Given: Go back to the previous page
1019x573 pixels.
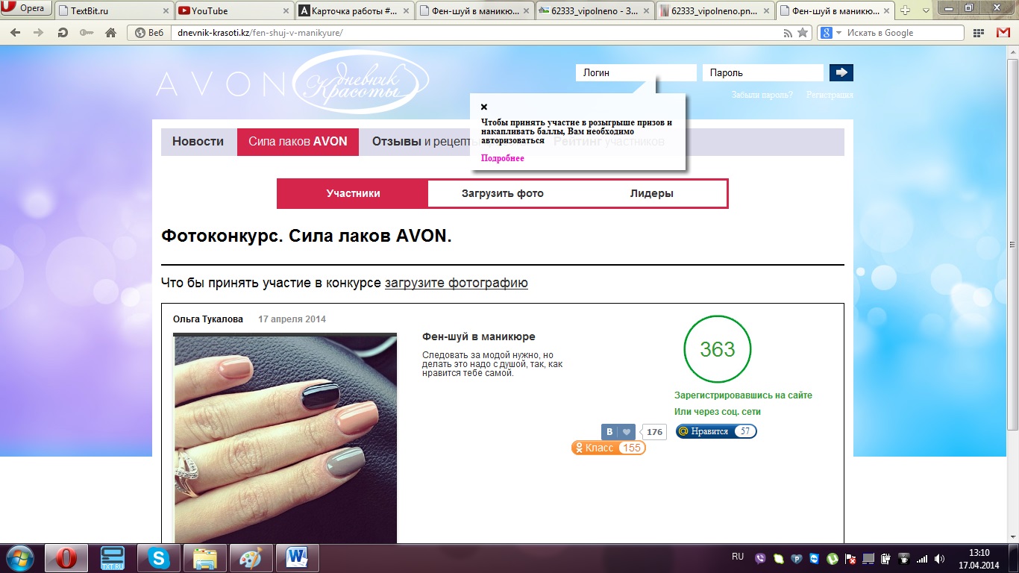Looking at the screenshot, I should coord(15,33).
